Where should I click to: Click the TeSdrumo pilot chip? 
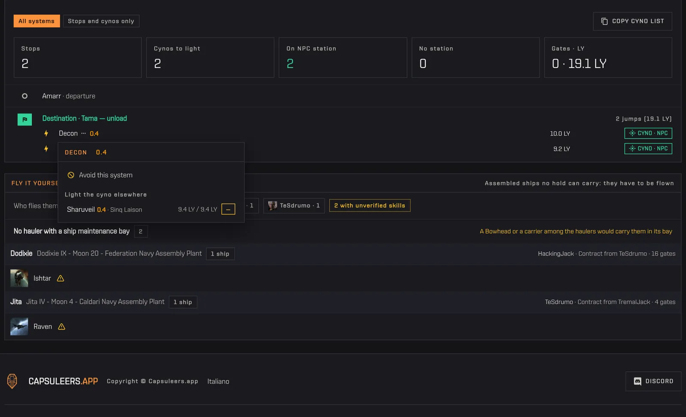(x=294, y=206)
